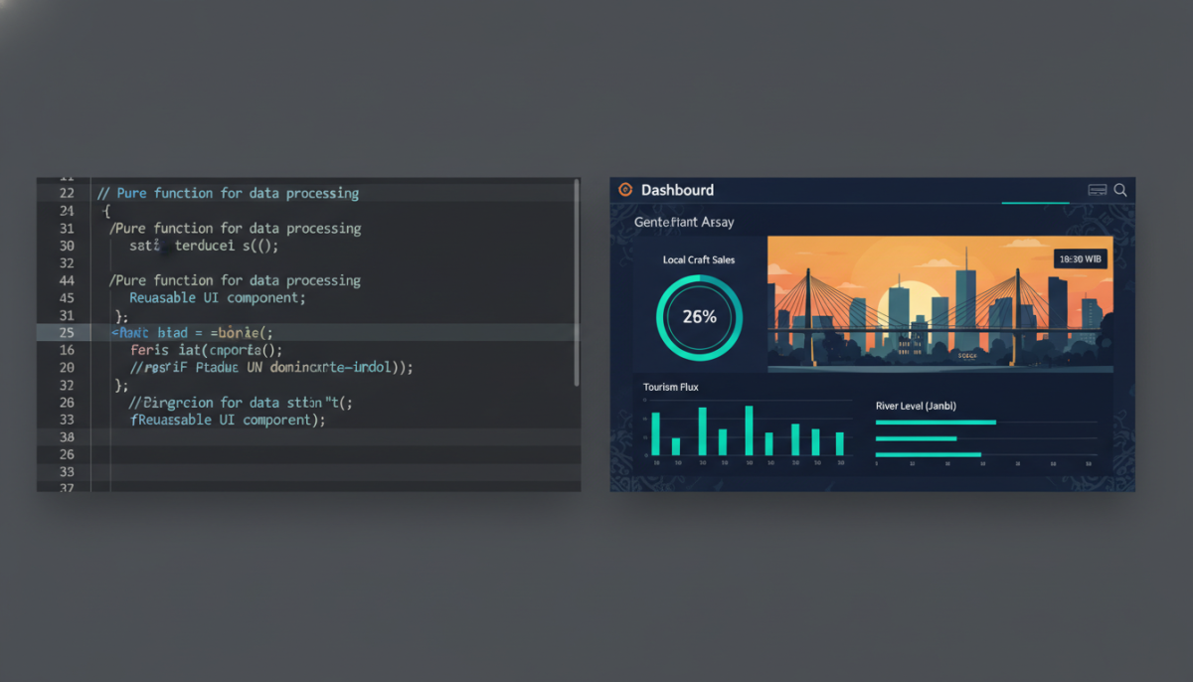Open the city skyline bridge image
This screenshot has height=682, width=1193.
940,303
